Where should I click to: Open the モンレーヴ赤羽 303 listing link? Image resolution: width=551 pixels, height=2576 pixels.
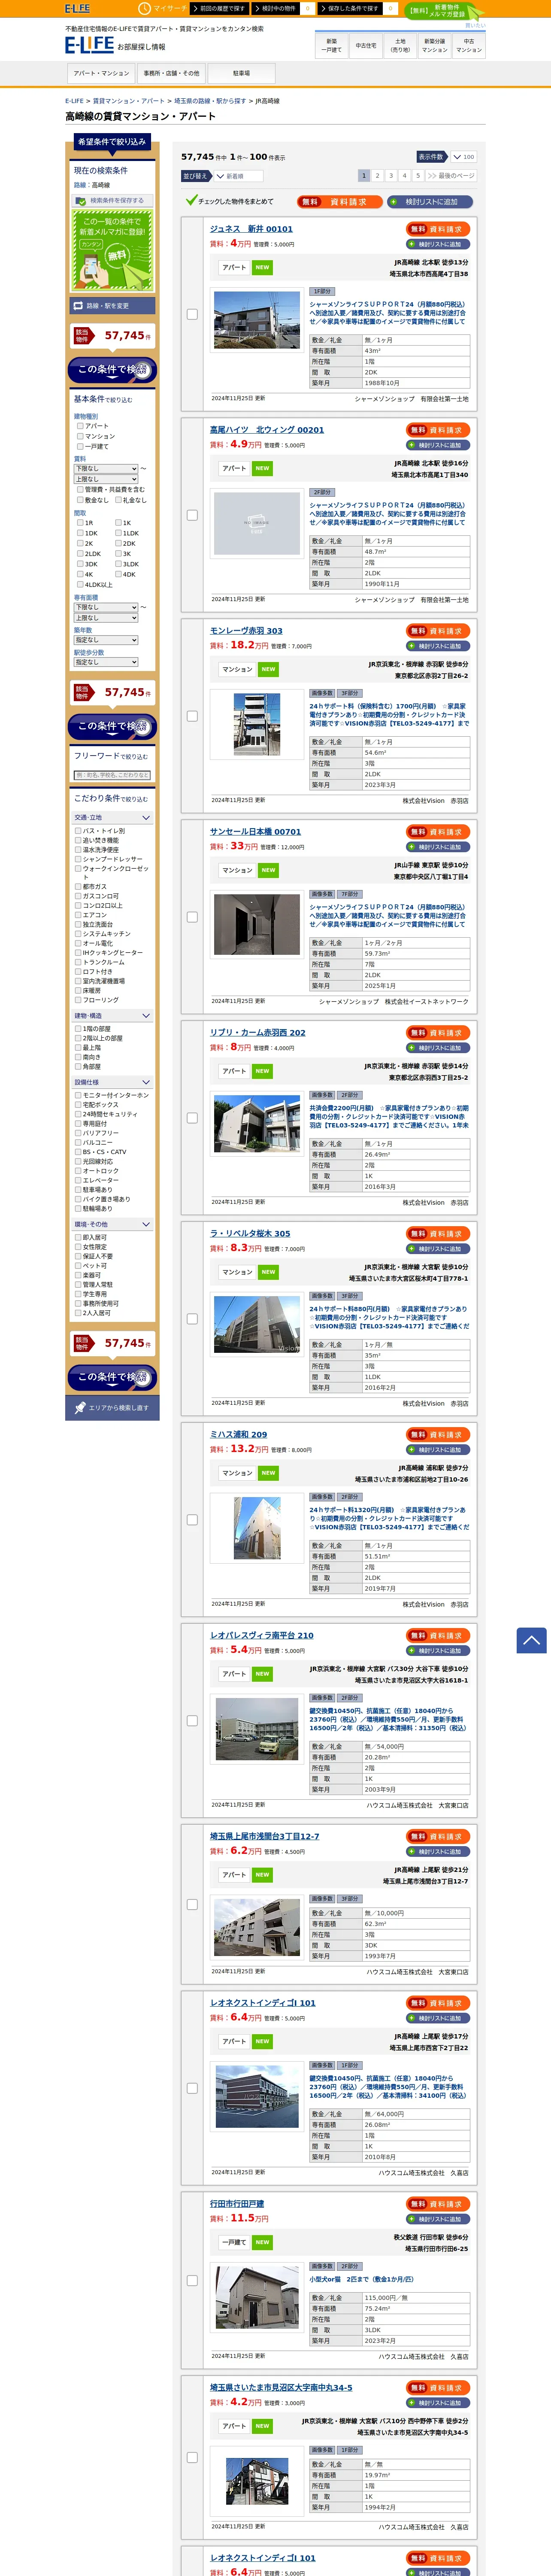(x=246, y=631)
